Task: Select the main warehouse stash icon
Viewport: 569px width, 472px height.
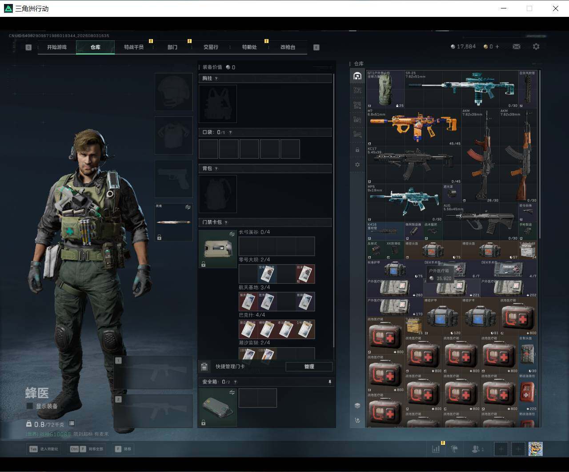Action: 357,76
